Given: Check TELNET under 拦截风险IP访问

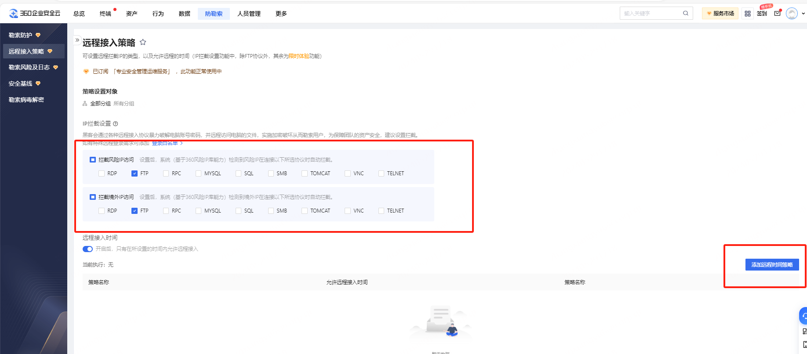Looking at the screenshot, I should [381, 173].
